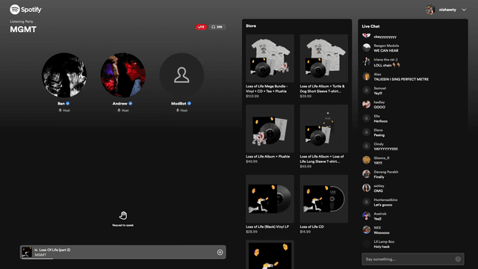
Task: Open Ben's host profile picture
Action: tap(64, 75)
